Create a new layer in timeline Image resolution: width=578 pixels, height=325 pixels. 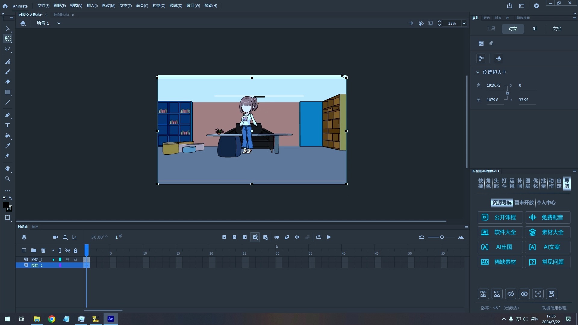(24, 250)
